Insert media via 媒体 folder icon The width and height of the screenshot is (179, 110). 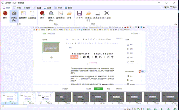point(69,15)
